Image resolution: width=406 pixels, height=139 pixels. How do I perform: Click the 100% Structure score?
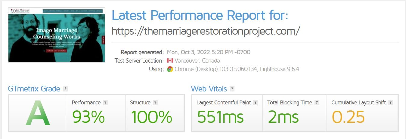pos(151,117)
